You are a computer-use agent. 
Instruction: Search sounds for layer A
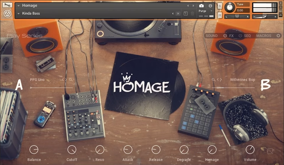(71, 79)
